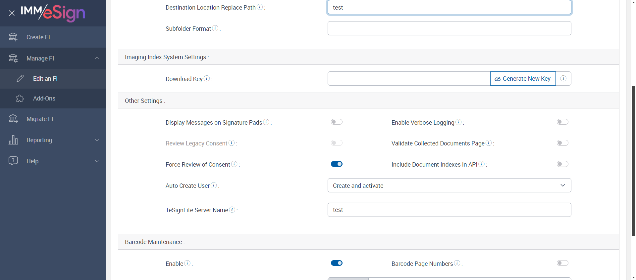
Task: Expand the Help sidebar menu
Action: (x=97, y=161)
